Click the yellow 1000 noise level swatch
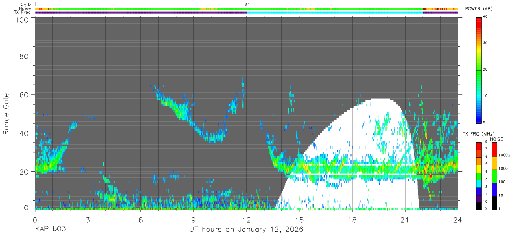Screen dimensions: 515x238 (494, 163)
